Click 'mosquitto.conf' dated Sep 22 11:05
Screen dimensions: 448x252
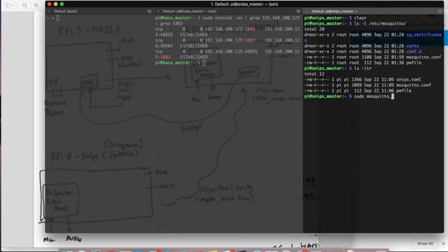(414, 85)
